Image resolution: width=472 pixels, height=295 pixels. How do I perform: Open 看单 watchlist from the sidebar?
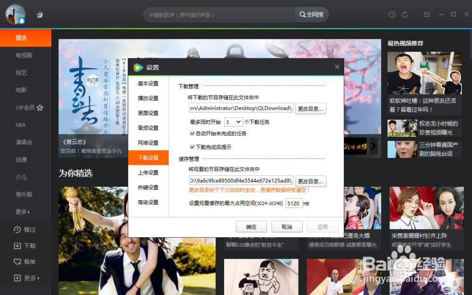pos(25,261)
